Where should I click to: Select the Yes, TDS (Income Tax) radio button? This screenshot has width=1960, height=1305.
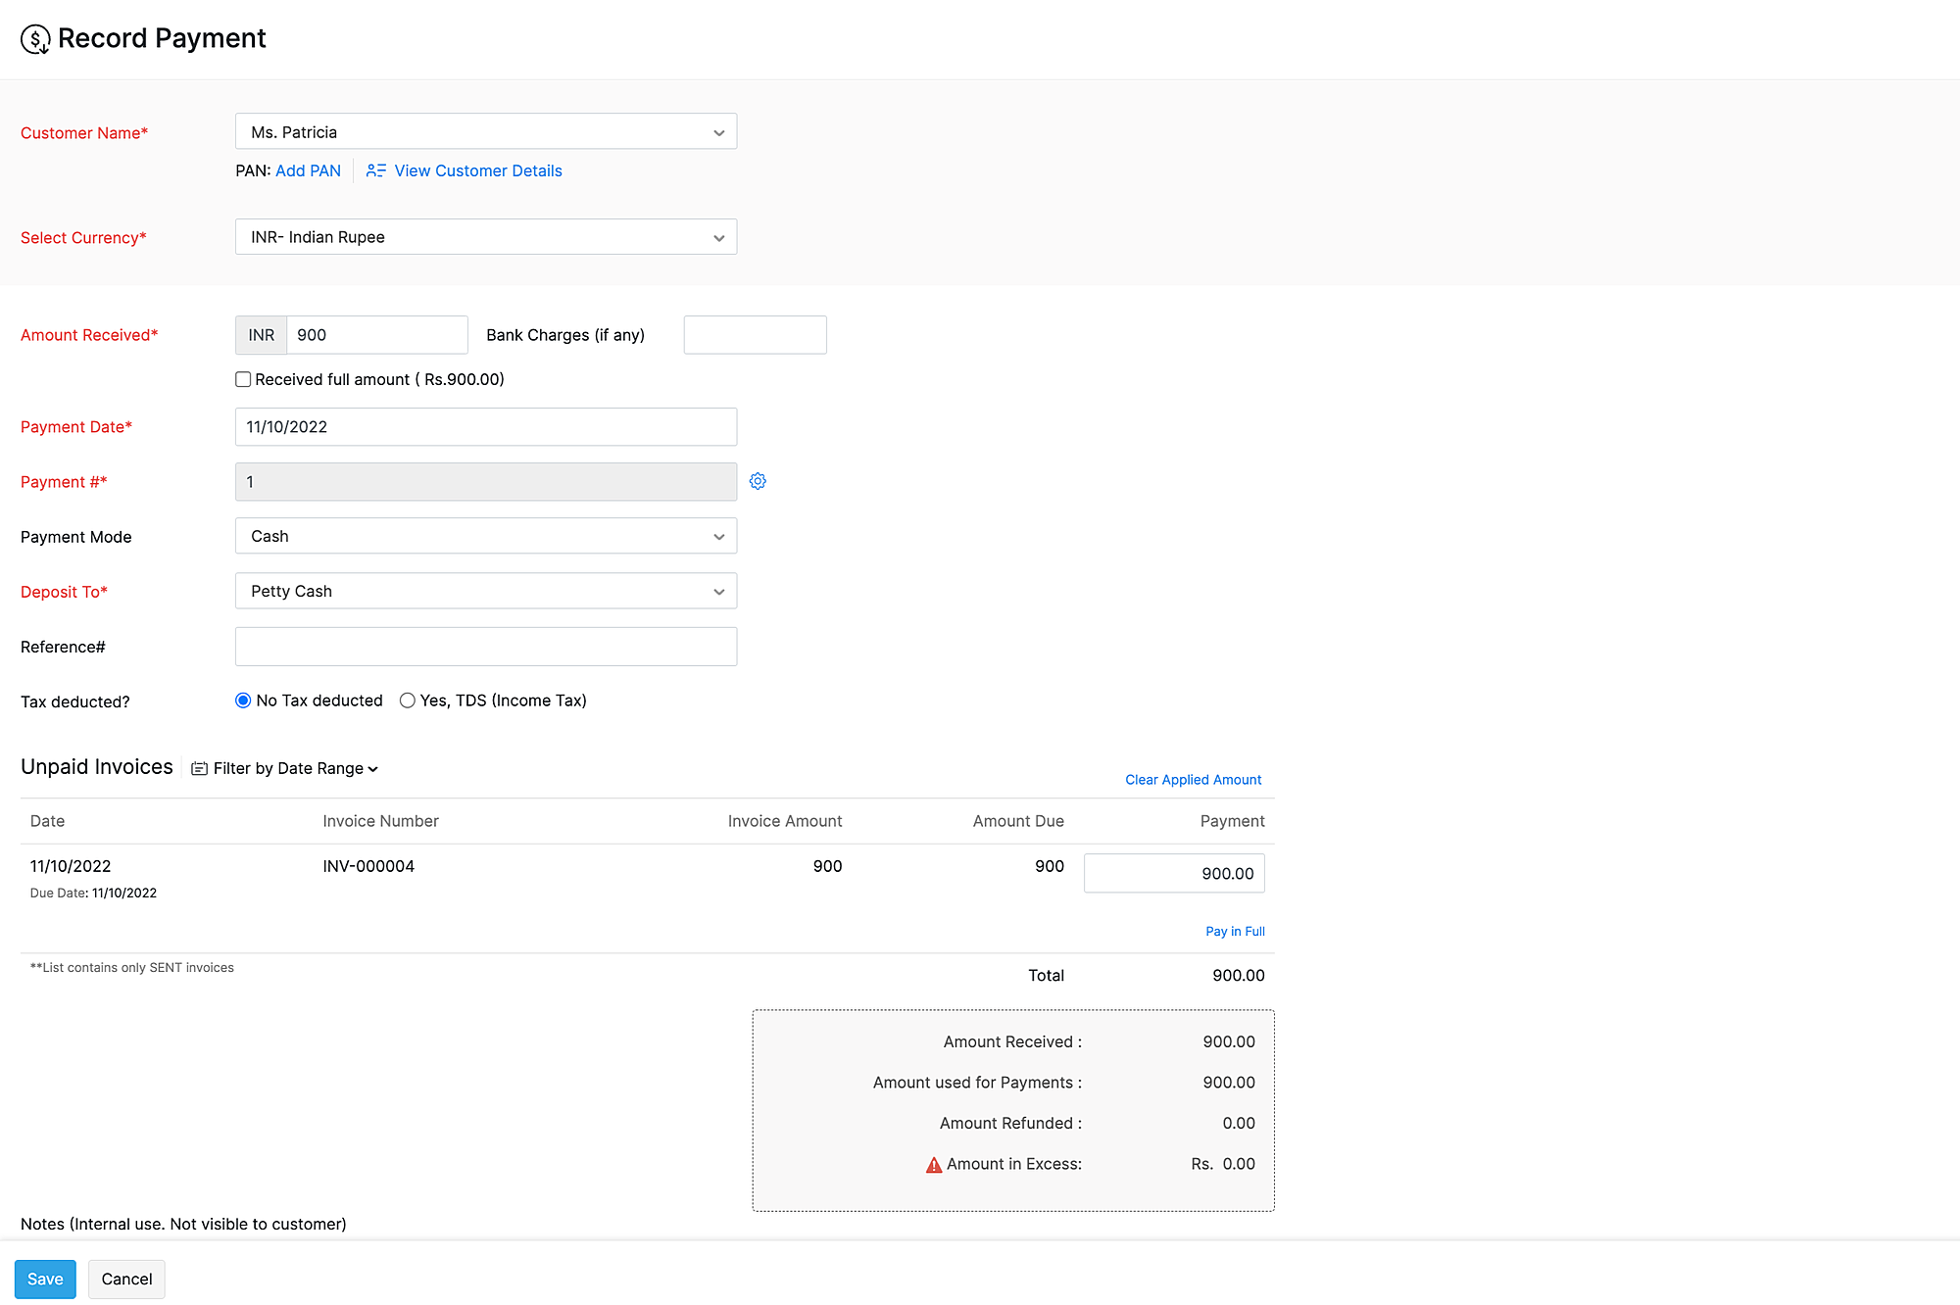click(x=408, y=700)
